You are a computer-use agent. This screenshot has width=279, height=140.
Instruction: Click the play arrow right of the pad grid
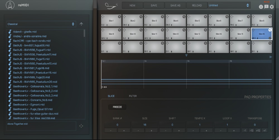[x=271, y=57]
